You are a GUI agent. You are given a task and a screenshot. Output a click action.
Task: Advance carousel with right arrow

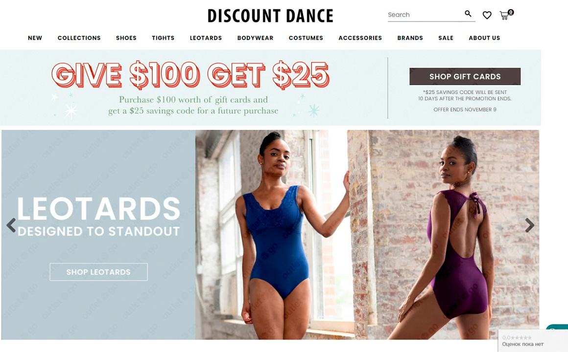(x=530, y=225)
